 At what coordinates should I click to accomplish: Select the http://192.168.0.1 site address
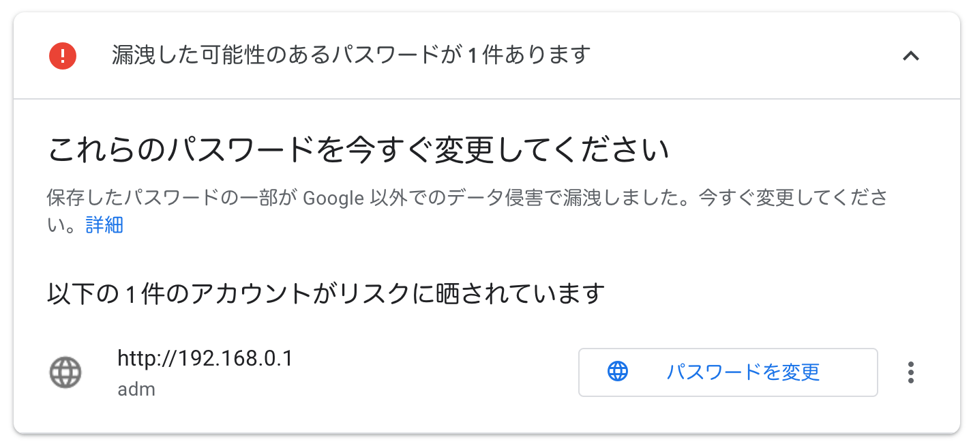point(205,359)
